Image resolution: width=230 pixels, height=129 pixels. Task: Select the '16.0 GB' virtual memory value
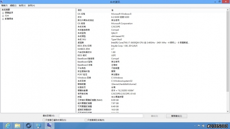[x=115, y=110]
